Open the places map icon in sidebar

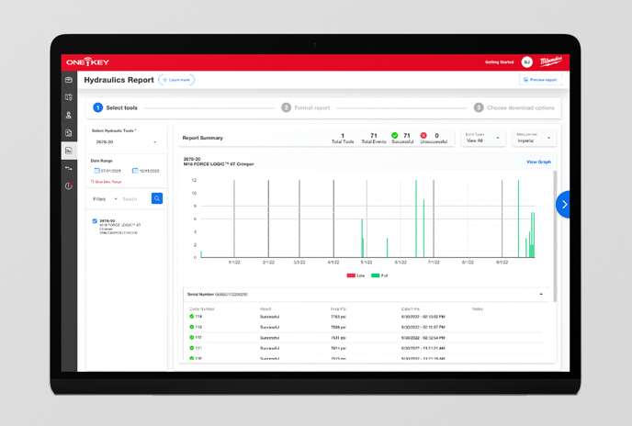click(69, 97)
